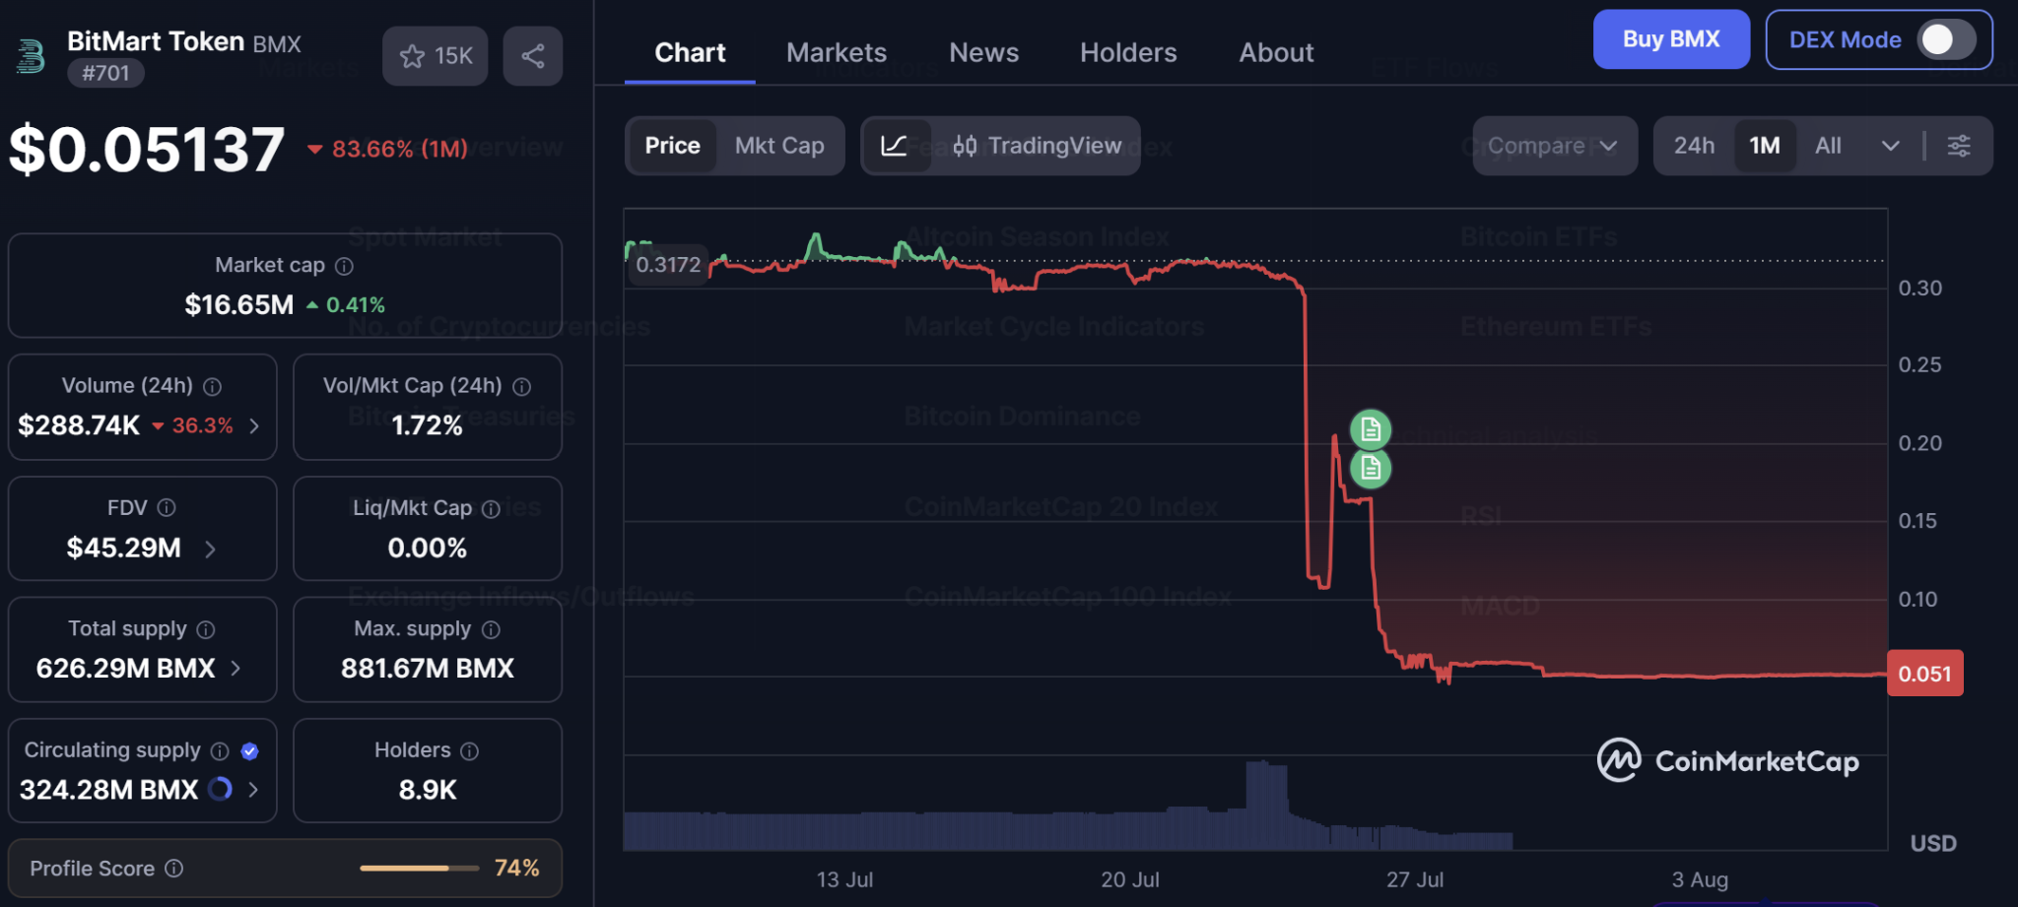The width and height of the screenshot is (2018, 907).
Task: Open the share options icon
Action: click(533, 56)
